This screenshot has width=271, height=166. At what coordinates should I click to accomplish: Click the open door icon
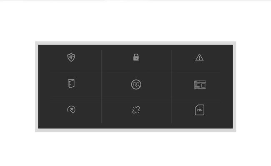[x=71, y=84]
